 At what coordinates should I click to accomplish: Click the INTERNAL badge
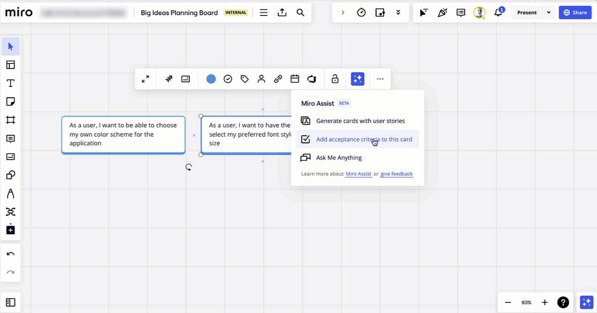[236, 13]
